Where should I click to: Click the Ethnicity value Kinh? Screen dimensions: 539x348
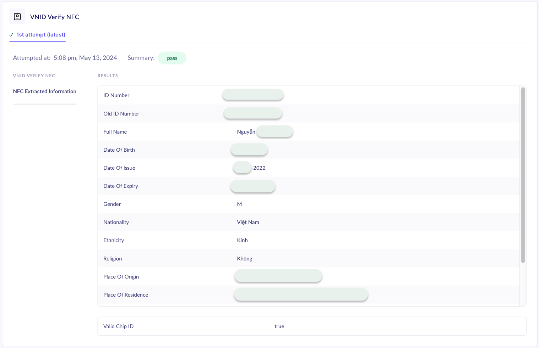(242, 240)
